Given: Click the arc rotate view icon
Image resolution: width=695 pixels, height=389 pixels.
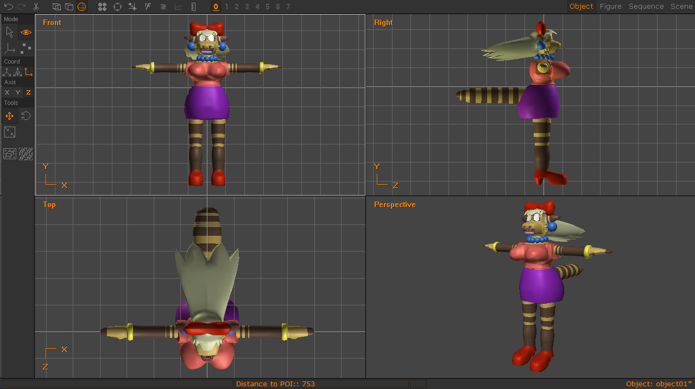Looking at the screenshot, I should tap(117, 7).
